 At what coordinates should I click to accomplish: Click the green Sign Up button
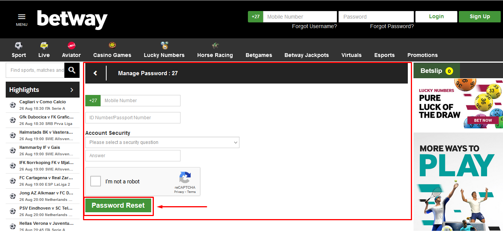[479, 17]
